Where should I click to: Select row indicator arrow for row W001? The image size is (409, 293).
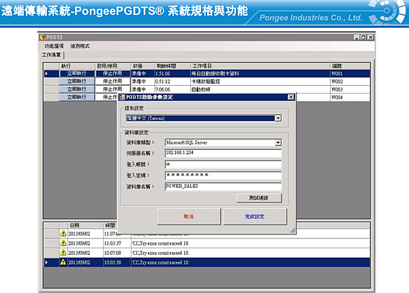coord(46,74)
